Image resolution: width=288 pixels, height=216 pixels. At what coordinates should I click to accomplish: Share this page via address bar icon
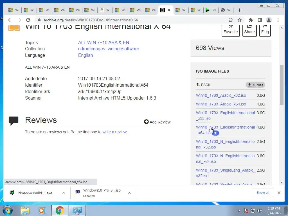(231, 20)
